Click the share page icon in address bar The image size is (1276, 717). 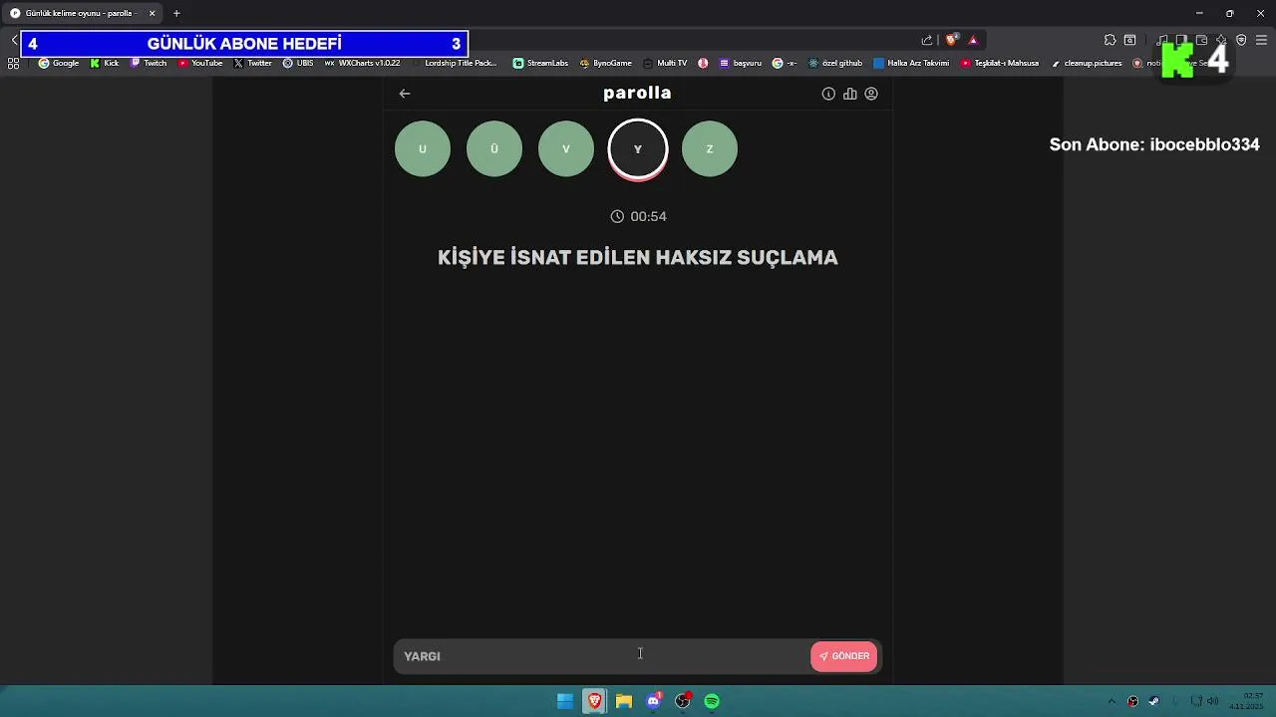click(927, 40)
